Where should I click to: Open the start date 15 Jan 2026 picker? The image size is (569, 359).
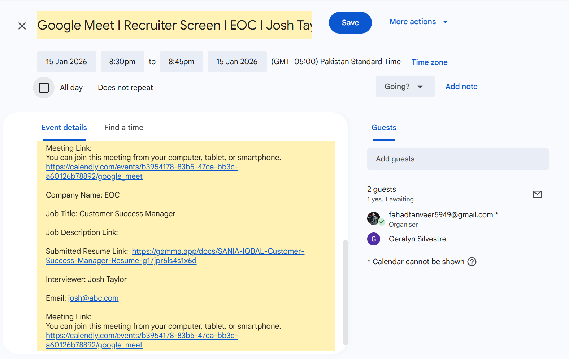67,62
